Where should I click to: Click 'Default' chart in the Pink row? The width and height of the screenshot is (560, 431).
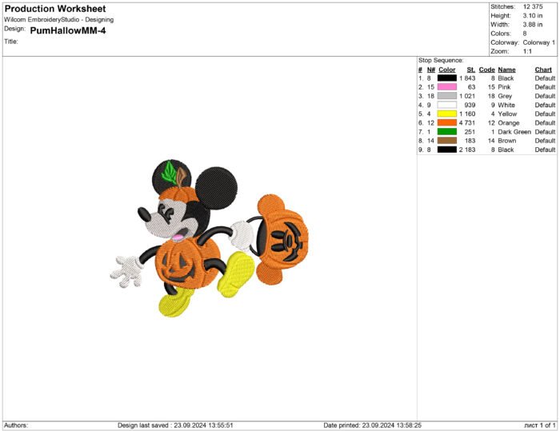[x=545, y=87]
